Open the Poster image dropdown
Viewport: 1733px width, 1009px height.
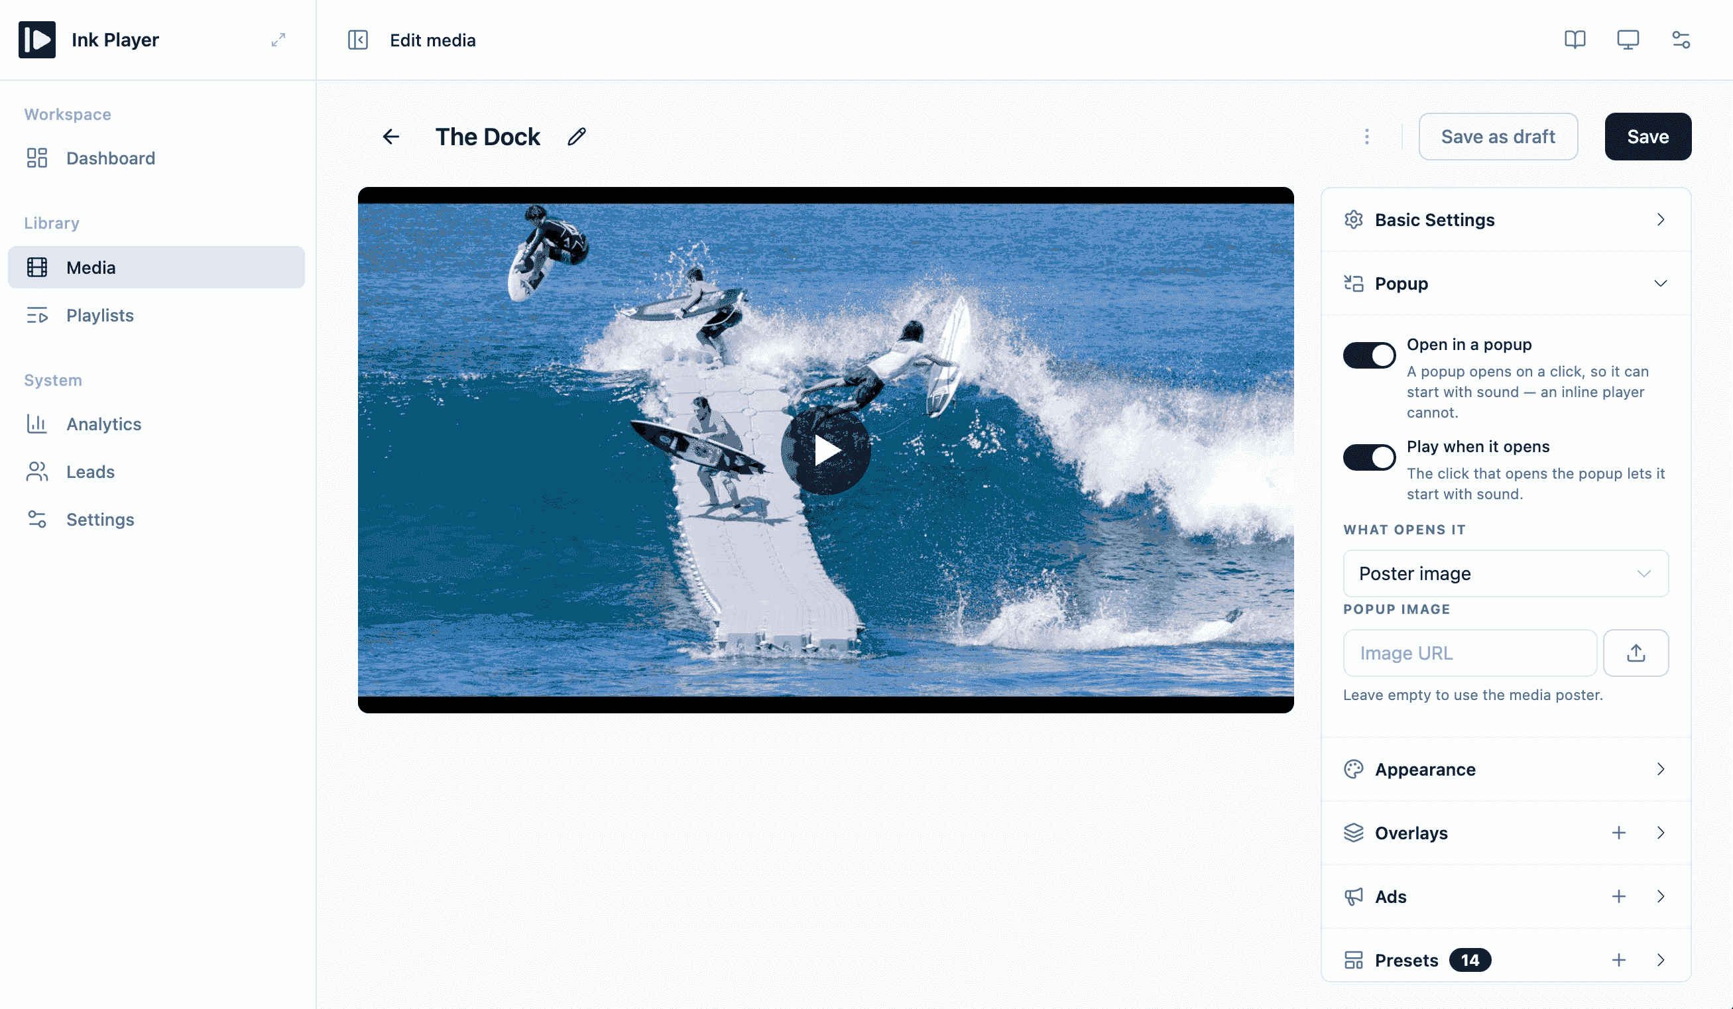pos(1506,573)
